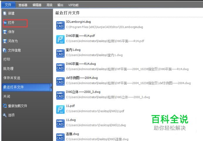Click the 另存为 disk icon
Viewport: 203px width, 141px height.
click(x=5, y=41)
